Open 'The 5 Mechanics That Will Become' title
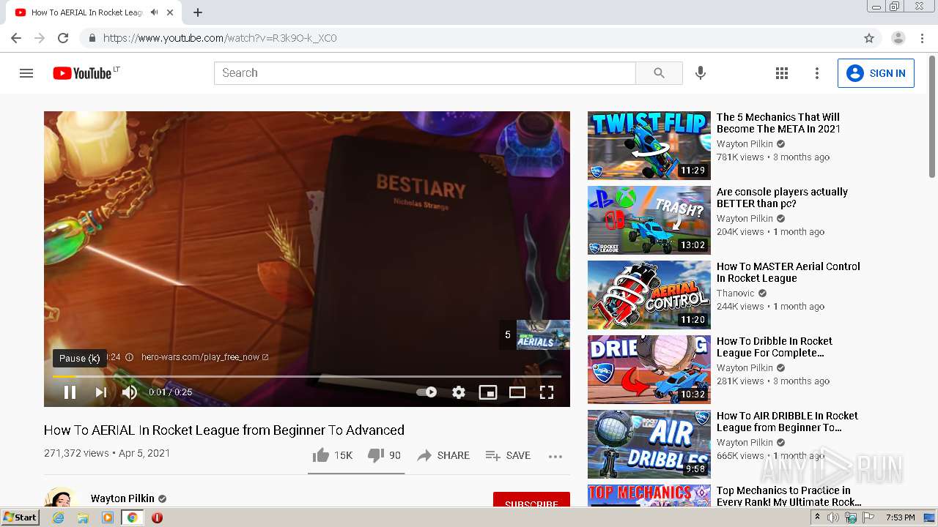 click(x=778, y=123)
